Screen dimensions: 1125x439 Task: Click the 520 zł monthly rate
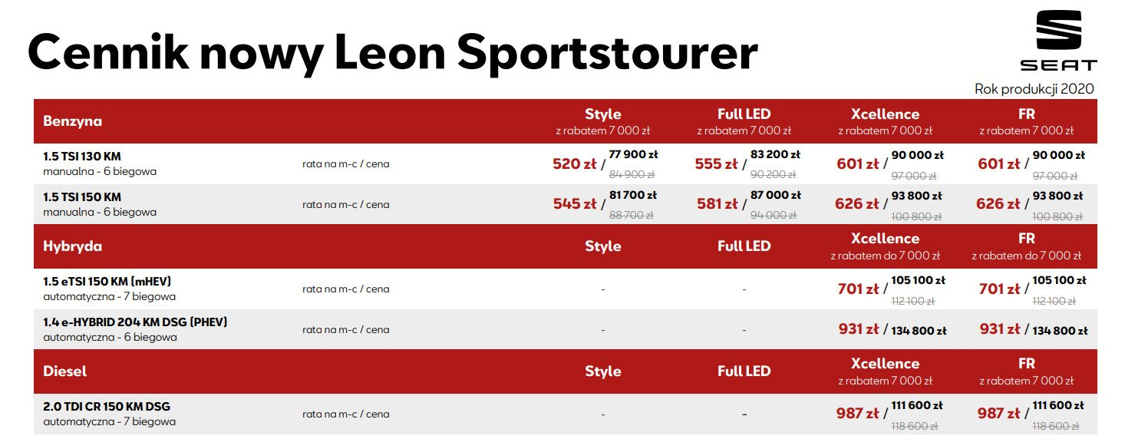[x=574, y=163]
